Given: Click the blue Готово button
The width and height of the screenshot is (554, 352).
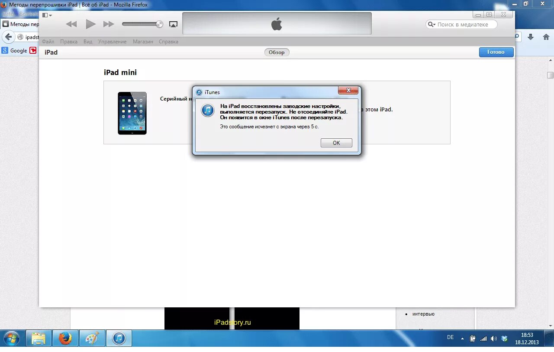Looking at the screenshot, I should [496, 52].
